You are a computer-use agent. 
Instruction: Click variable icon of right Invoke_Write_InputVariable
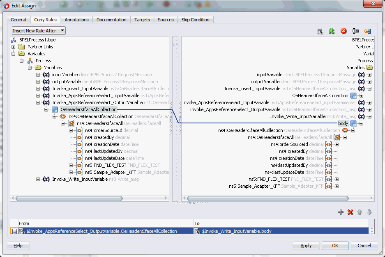[x=362, y=116]
